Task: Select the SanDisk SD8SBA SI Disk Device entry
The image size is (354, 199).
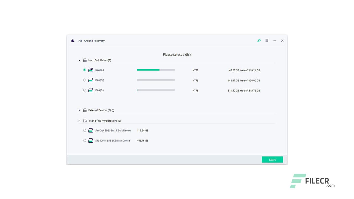Action: [85, 130]
